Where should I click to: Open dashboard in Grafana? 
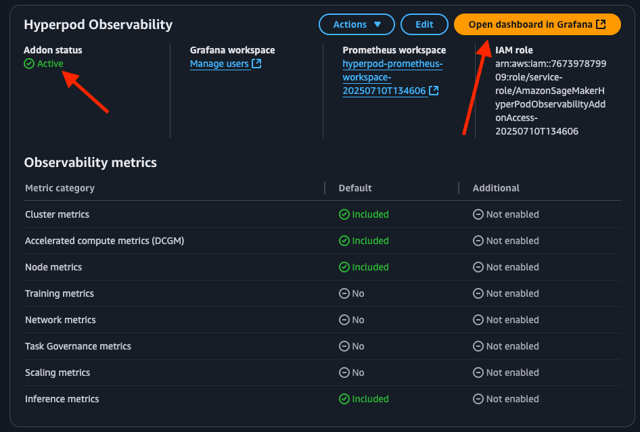(x=536, y=24)
